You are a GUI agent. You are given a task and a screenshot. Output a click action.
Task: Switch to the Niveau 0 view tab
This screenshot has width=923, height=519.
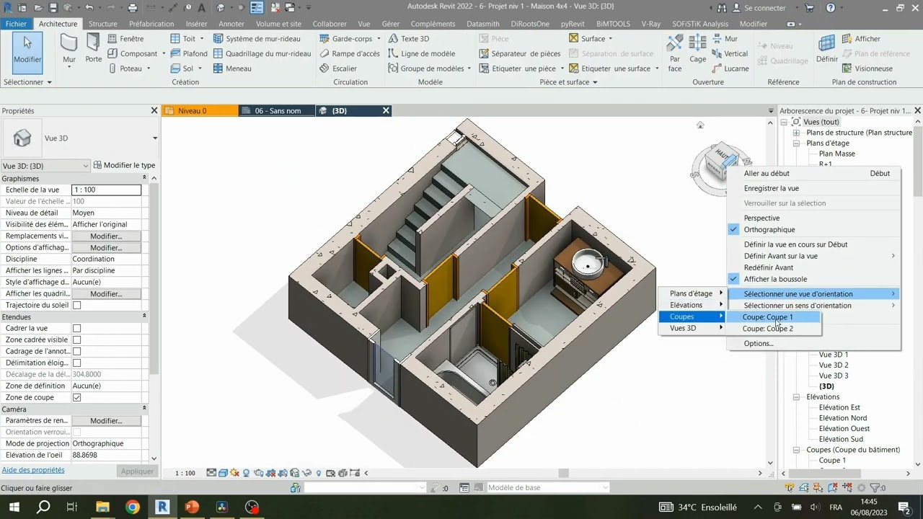click(200, 111)
